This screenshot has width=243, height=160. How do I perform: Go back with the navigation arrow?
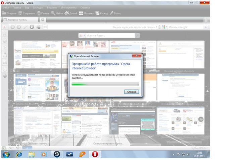click(x=12, y=27)
